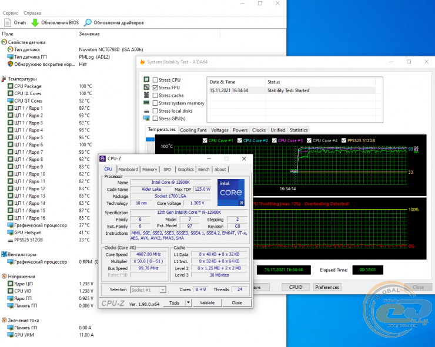
Task: Click the Close button in CPU-Z
Action: [x=237, y=302]
